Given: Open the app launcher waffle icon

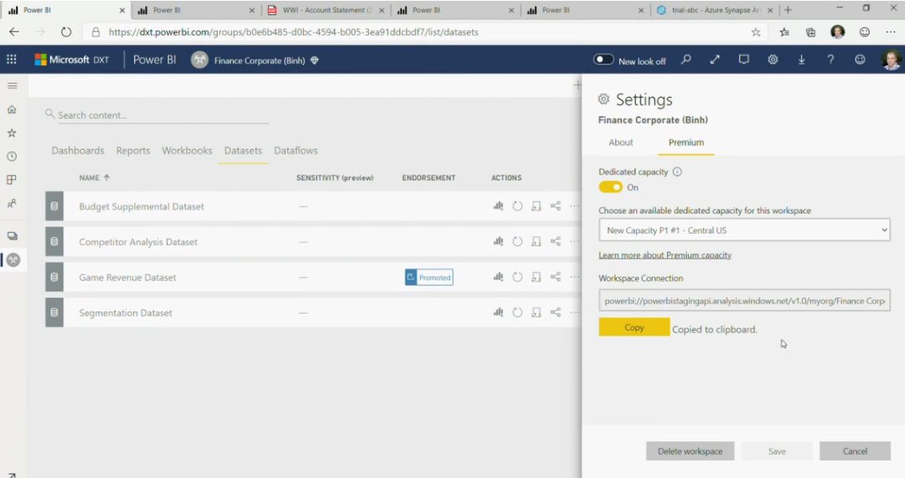Looking at the screenshot, I should click(x=12, y=59).
